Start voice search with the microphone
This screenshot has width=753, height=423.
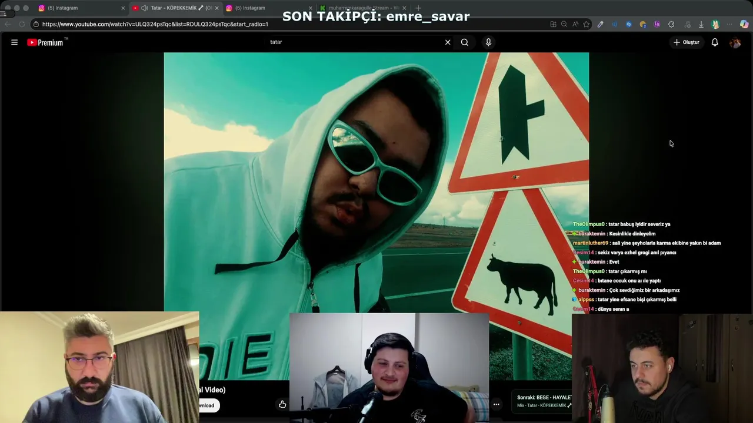tap(488, 42)
